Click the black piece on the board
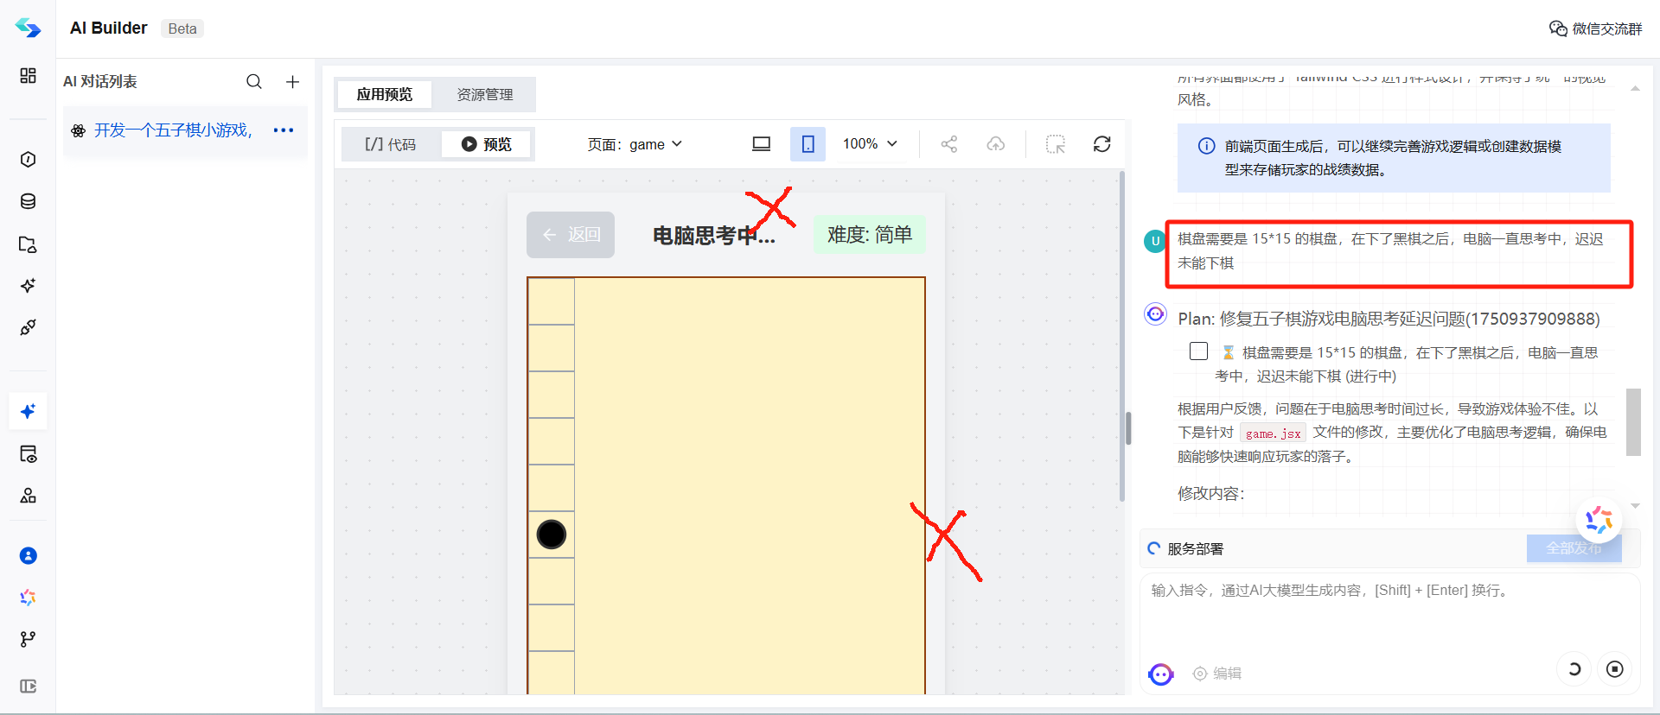The height and width of the screenshot is (715, 1660). tap(552, 535)
